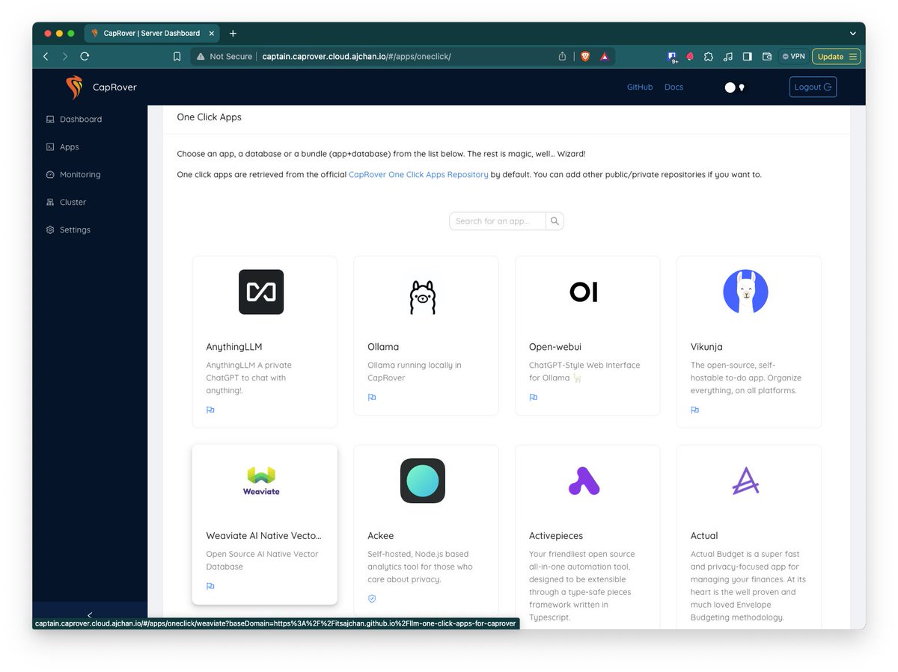Select the AnythingLLM logo
Image resolution: width=898 pixels, height=672 pixels.
coord(261,292)
